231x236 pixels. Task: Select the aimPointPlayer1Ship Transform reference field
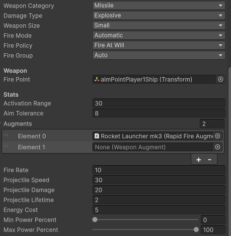pyautogui.click(x=154, y=79)
